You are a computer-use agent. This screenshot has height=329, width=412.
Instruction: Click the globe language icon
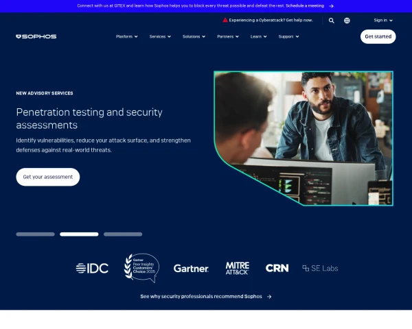347,21
